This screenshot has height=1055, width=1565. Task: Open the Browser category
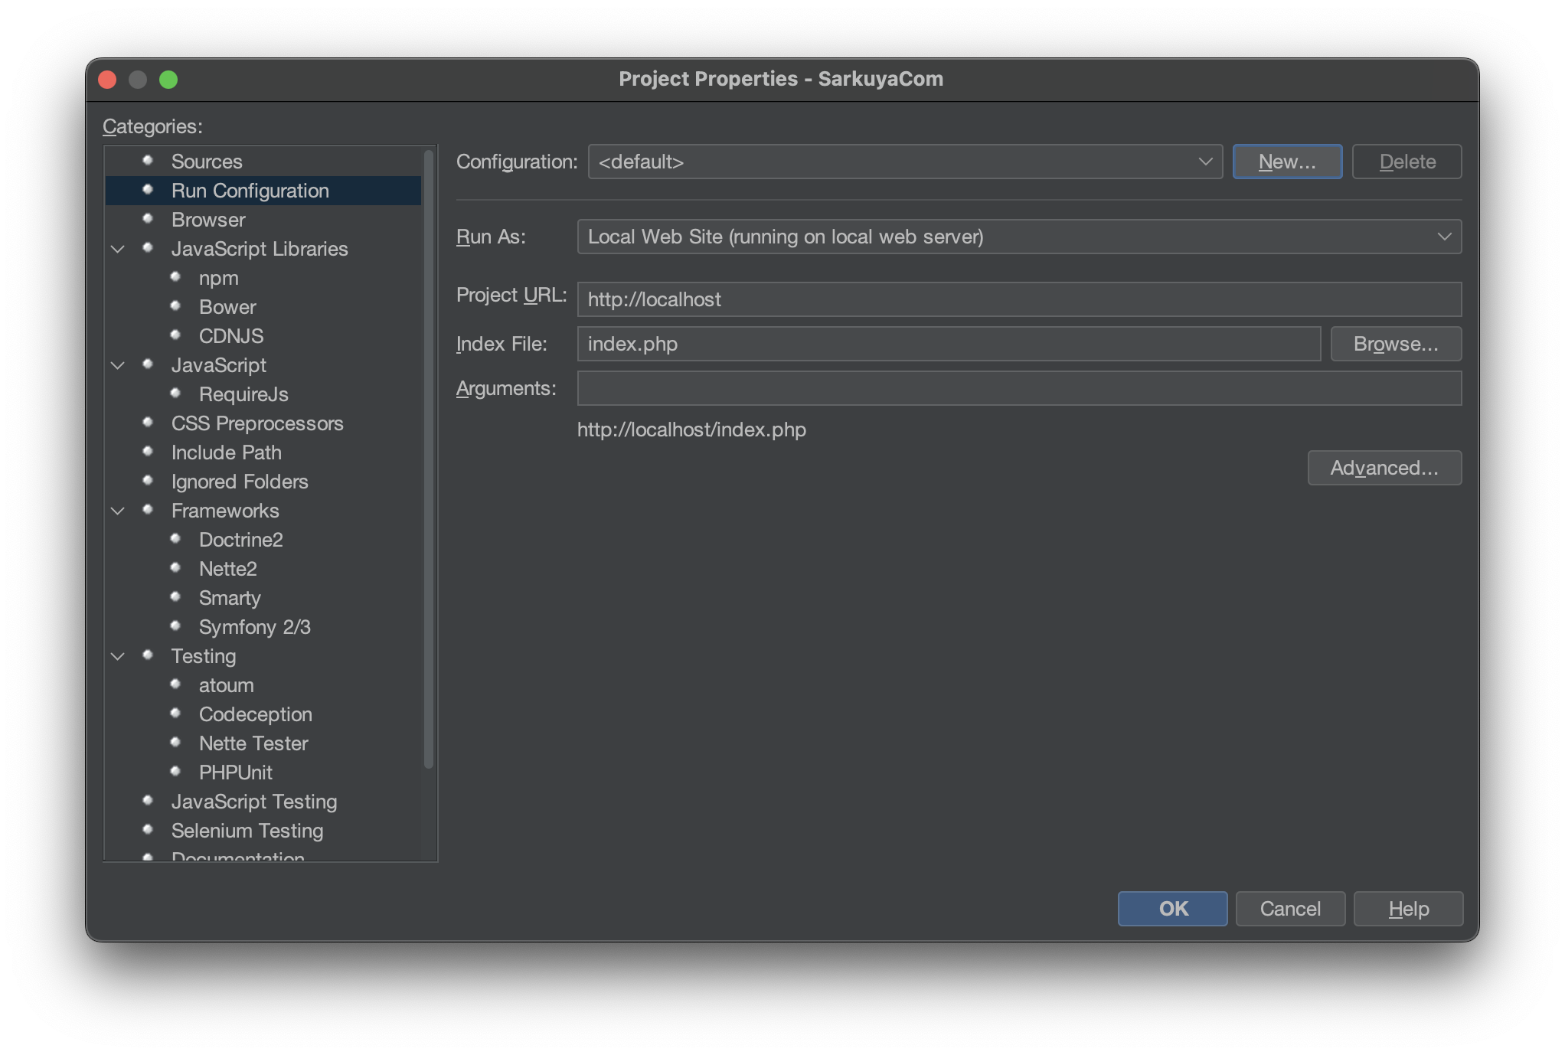[208, 220]
